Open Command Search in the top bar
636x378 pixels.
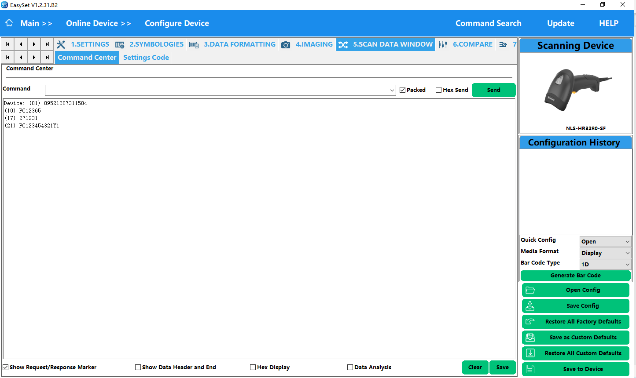pyautogui.click(x=488, y=23)
